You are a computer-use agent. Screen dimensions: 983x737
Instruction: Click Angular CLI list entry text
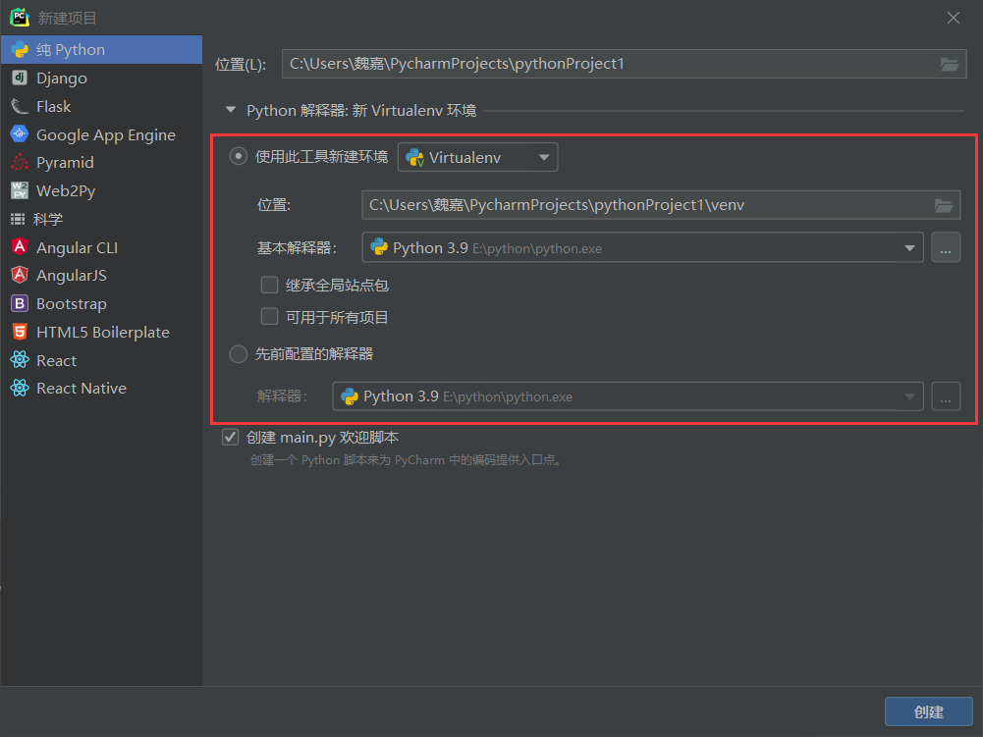[x=78, y=247]
